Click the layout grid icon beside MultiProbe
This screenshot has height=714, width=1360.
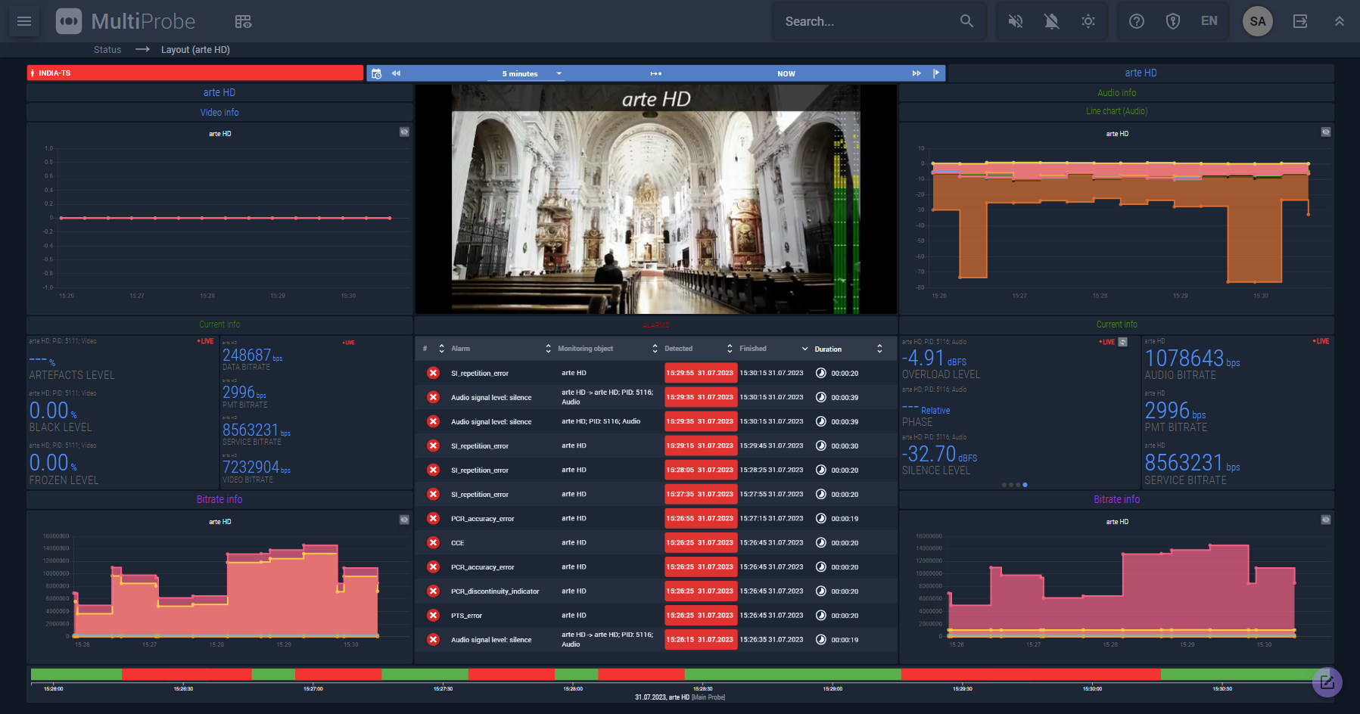(243, 21)
